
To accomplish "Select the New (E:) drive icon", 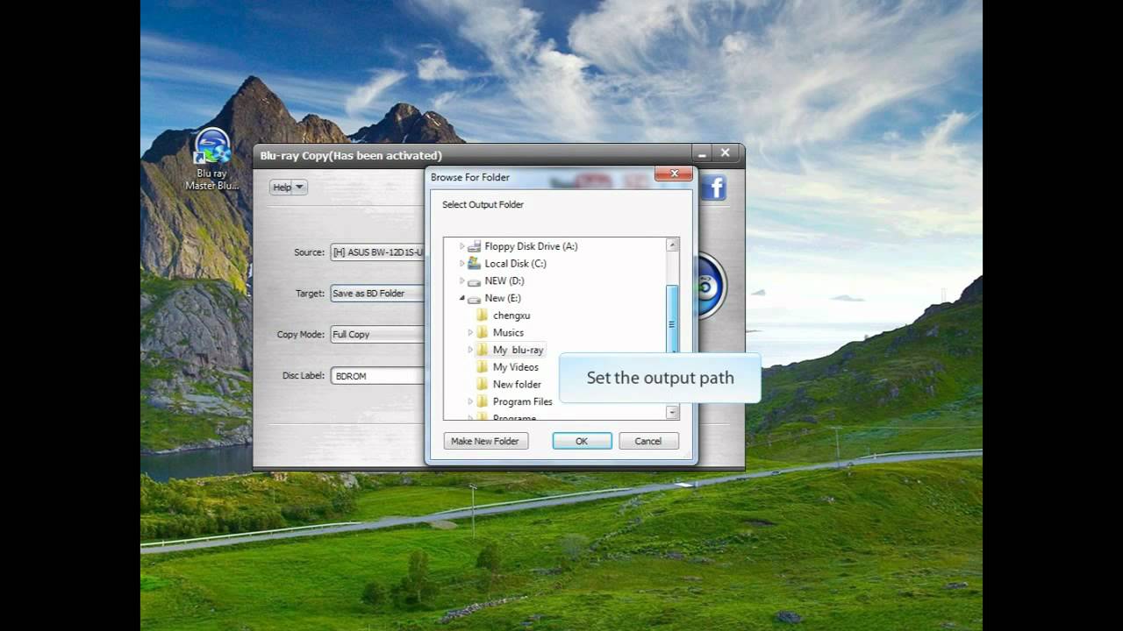I will point(475,298).
